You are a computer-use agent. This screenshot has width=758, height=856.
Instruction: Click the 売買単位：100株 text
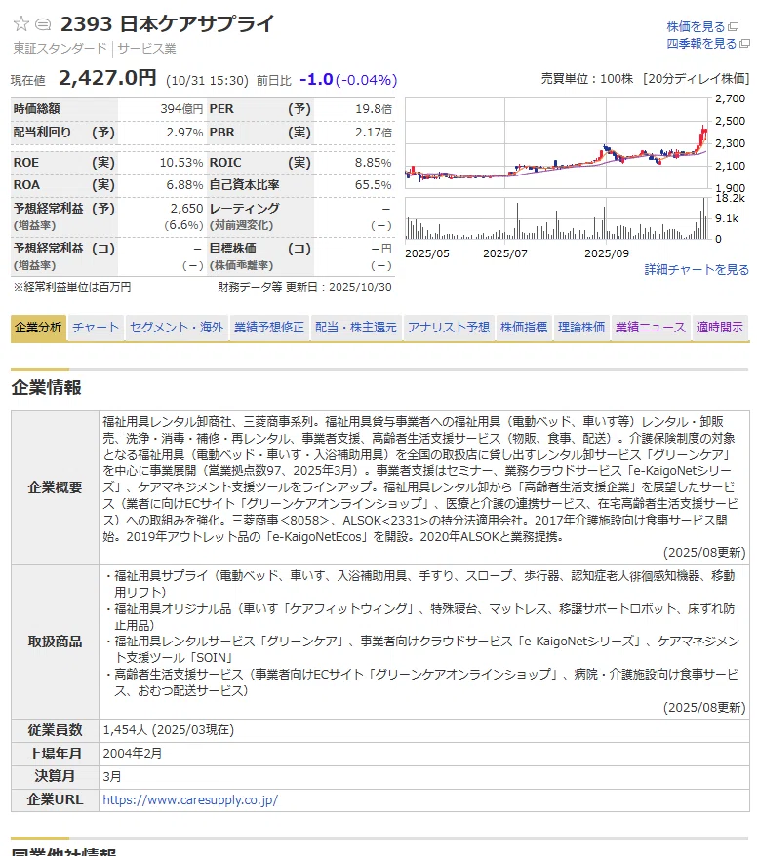coord(587,79)
